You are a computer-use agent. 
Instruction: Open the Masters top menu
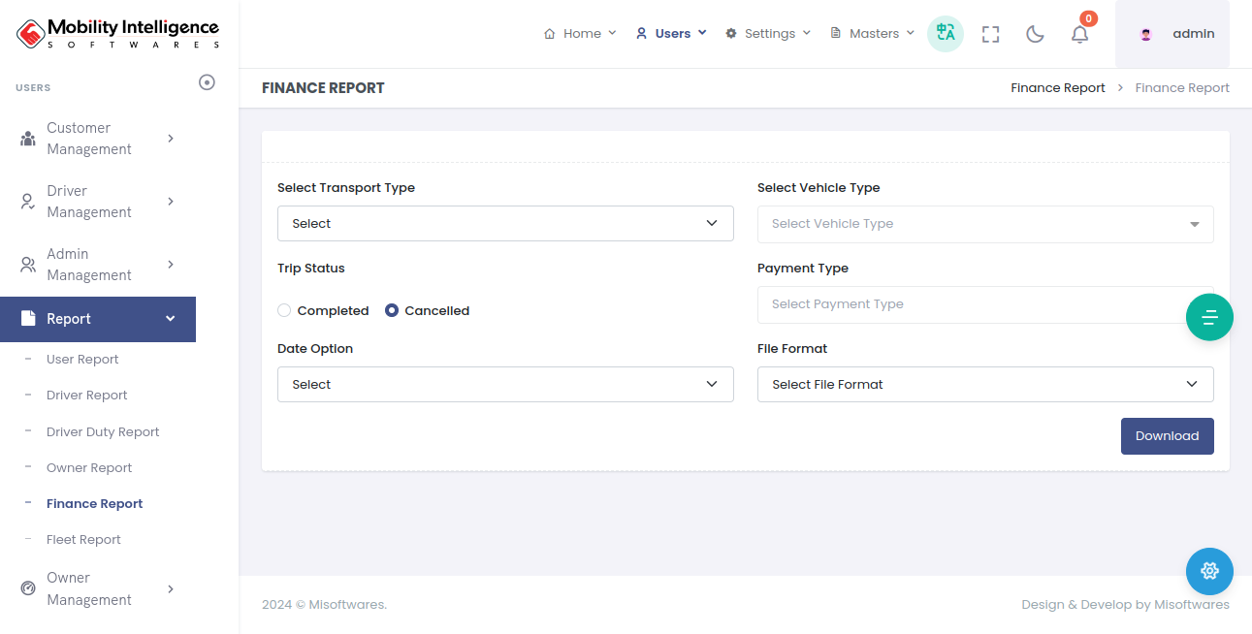coord(873,34)
